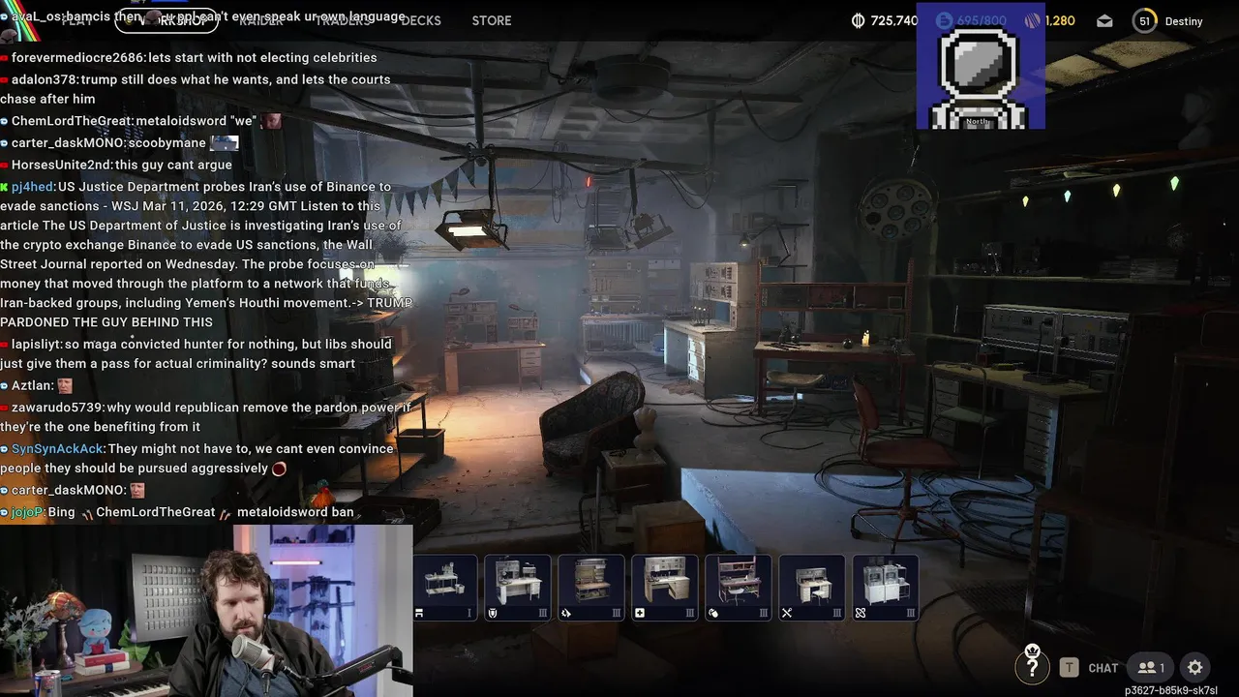Open the Gunsmith bench station card
The height and width of the screenshot is (697, 1239).
[x=591, y=588]
